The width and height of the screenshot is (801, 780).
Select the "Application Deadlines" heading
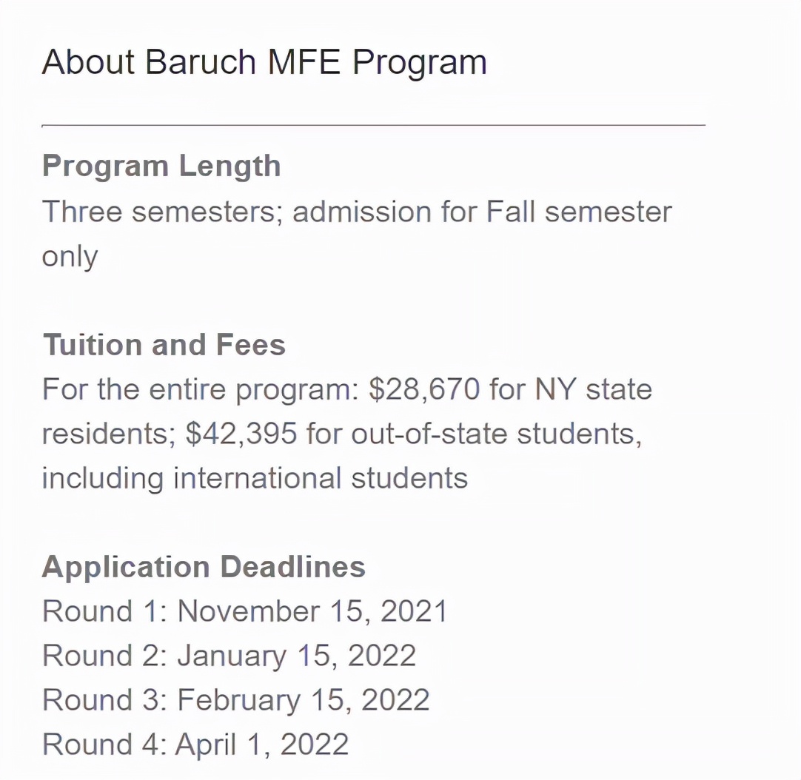click(x=204, y=567)
